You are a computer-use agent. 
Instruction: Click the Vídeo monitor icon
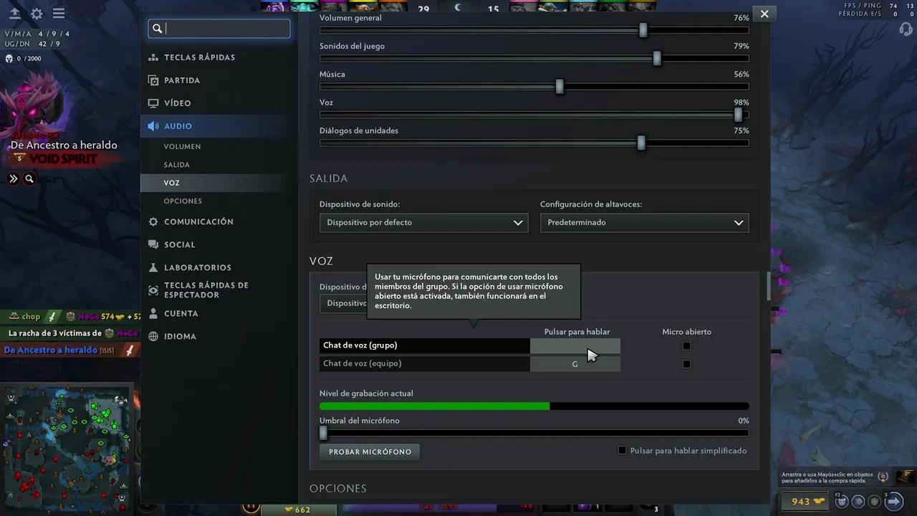click(153, 103)
